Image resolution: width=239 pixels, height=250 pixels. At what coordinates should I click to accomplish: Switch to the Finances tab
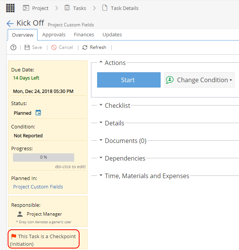tap(84, 35)
